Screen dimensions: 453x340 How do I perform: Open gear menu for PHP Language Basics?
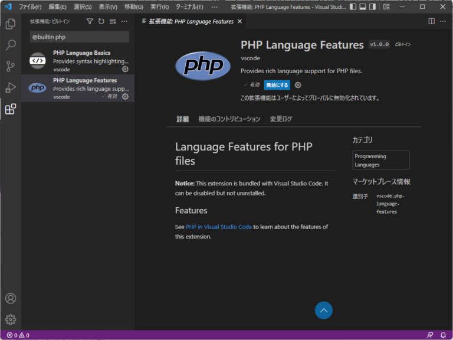[125, 69]
